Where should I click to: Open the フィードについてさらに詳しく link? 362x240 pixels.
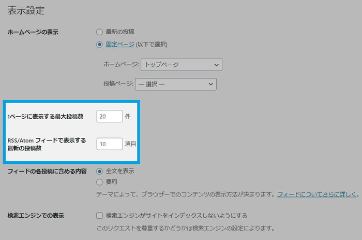click(x=316, y=194)
